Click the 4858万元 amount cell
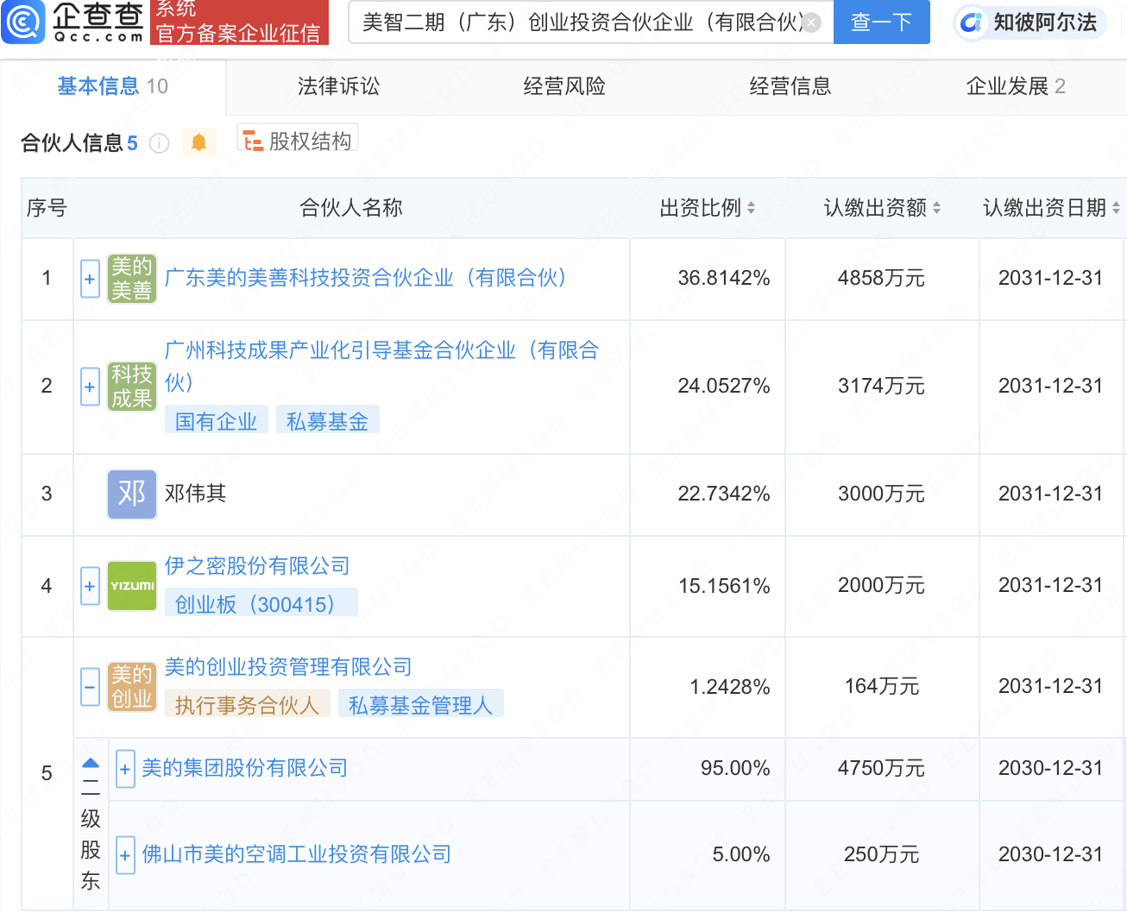Viewport: 1127px width, 913px height. point(881,278)
